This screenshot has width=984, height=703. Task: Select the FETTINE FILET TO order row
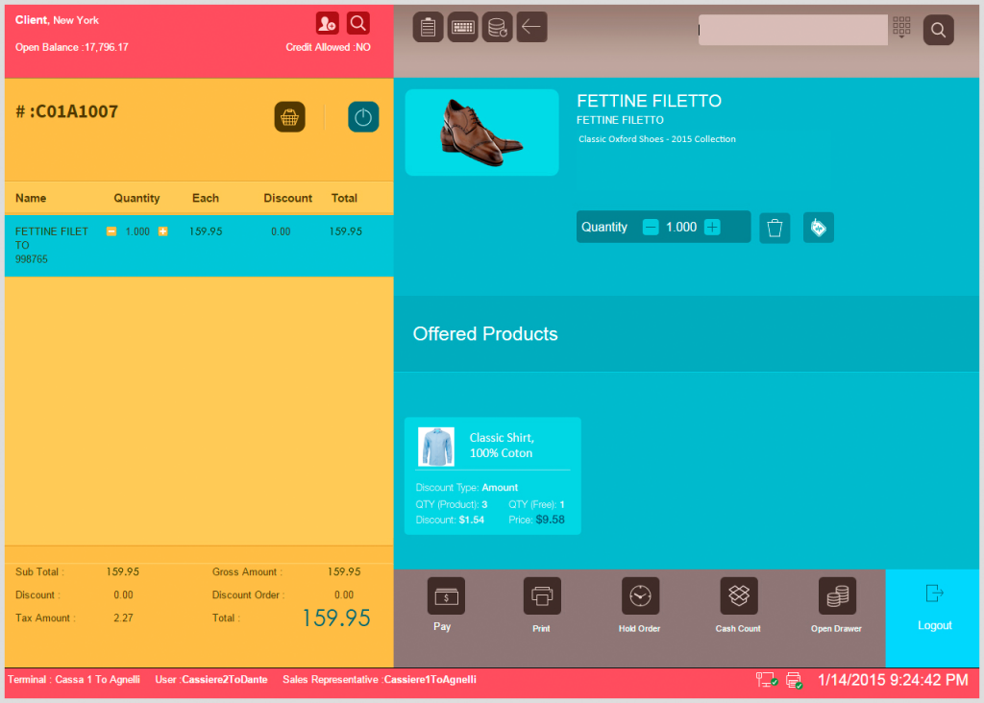click(x=199, y=245)
